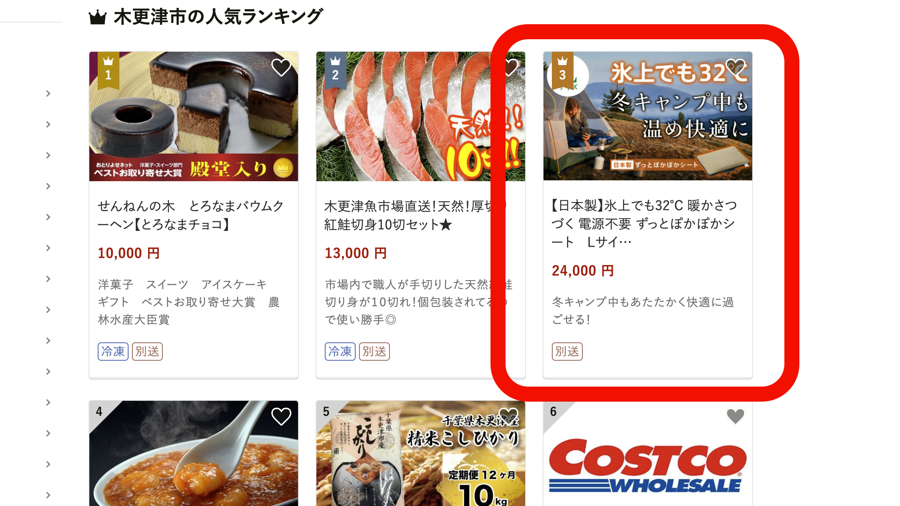Click the 別送 tag on the pokapoka sheet item
The width and height of the screenshot is (900, 506).
pyautogui.click(x=567, y=352)
